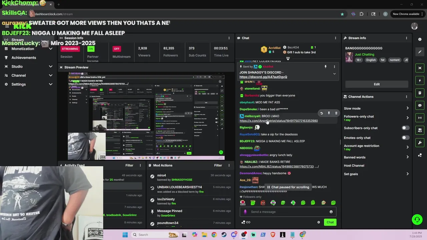Toggle the wrench stream info icon in sidebar
Viewport: 427px width, 240px height.
tap(420, 143)
